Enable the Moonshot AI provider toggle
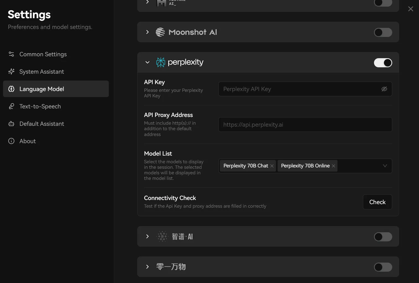Image resolution: width=419 pixels, height=283 pixels. point(383,32)
